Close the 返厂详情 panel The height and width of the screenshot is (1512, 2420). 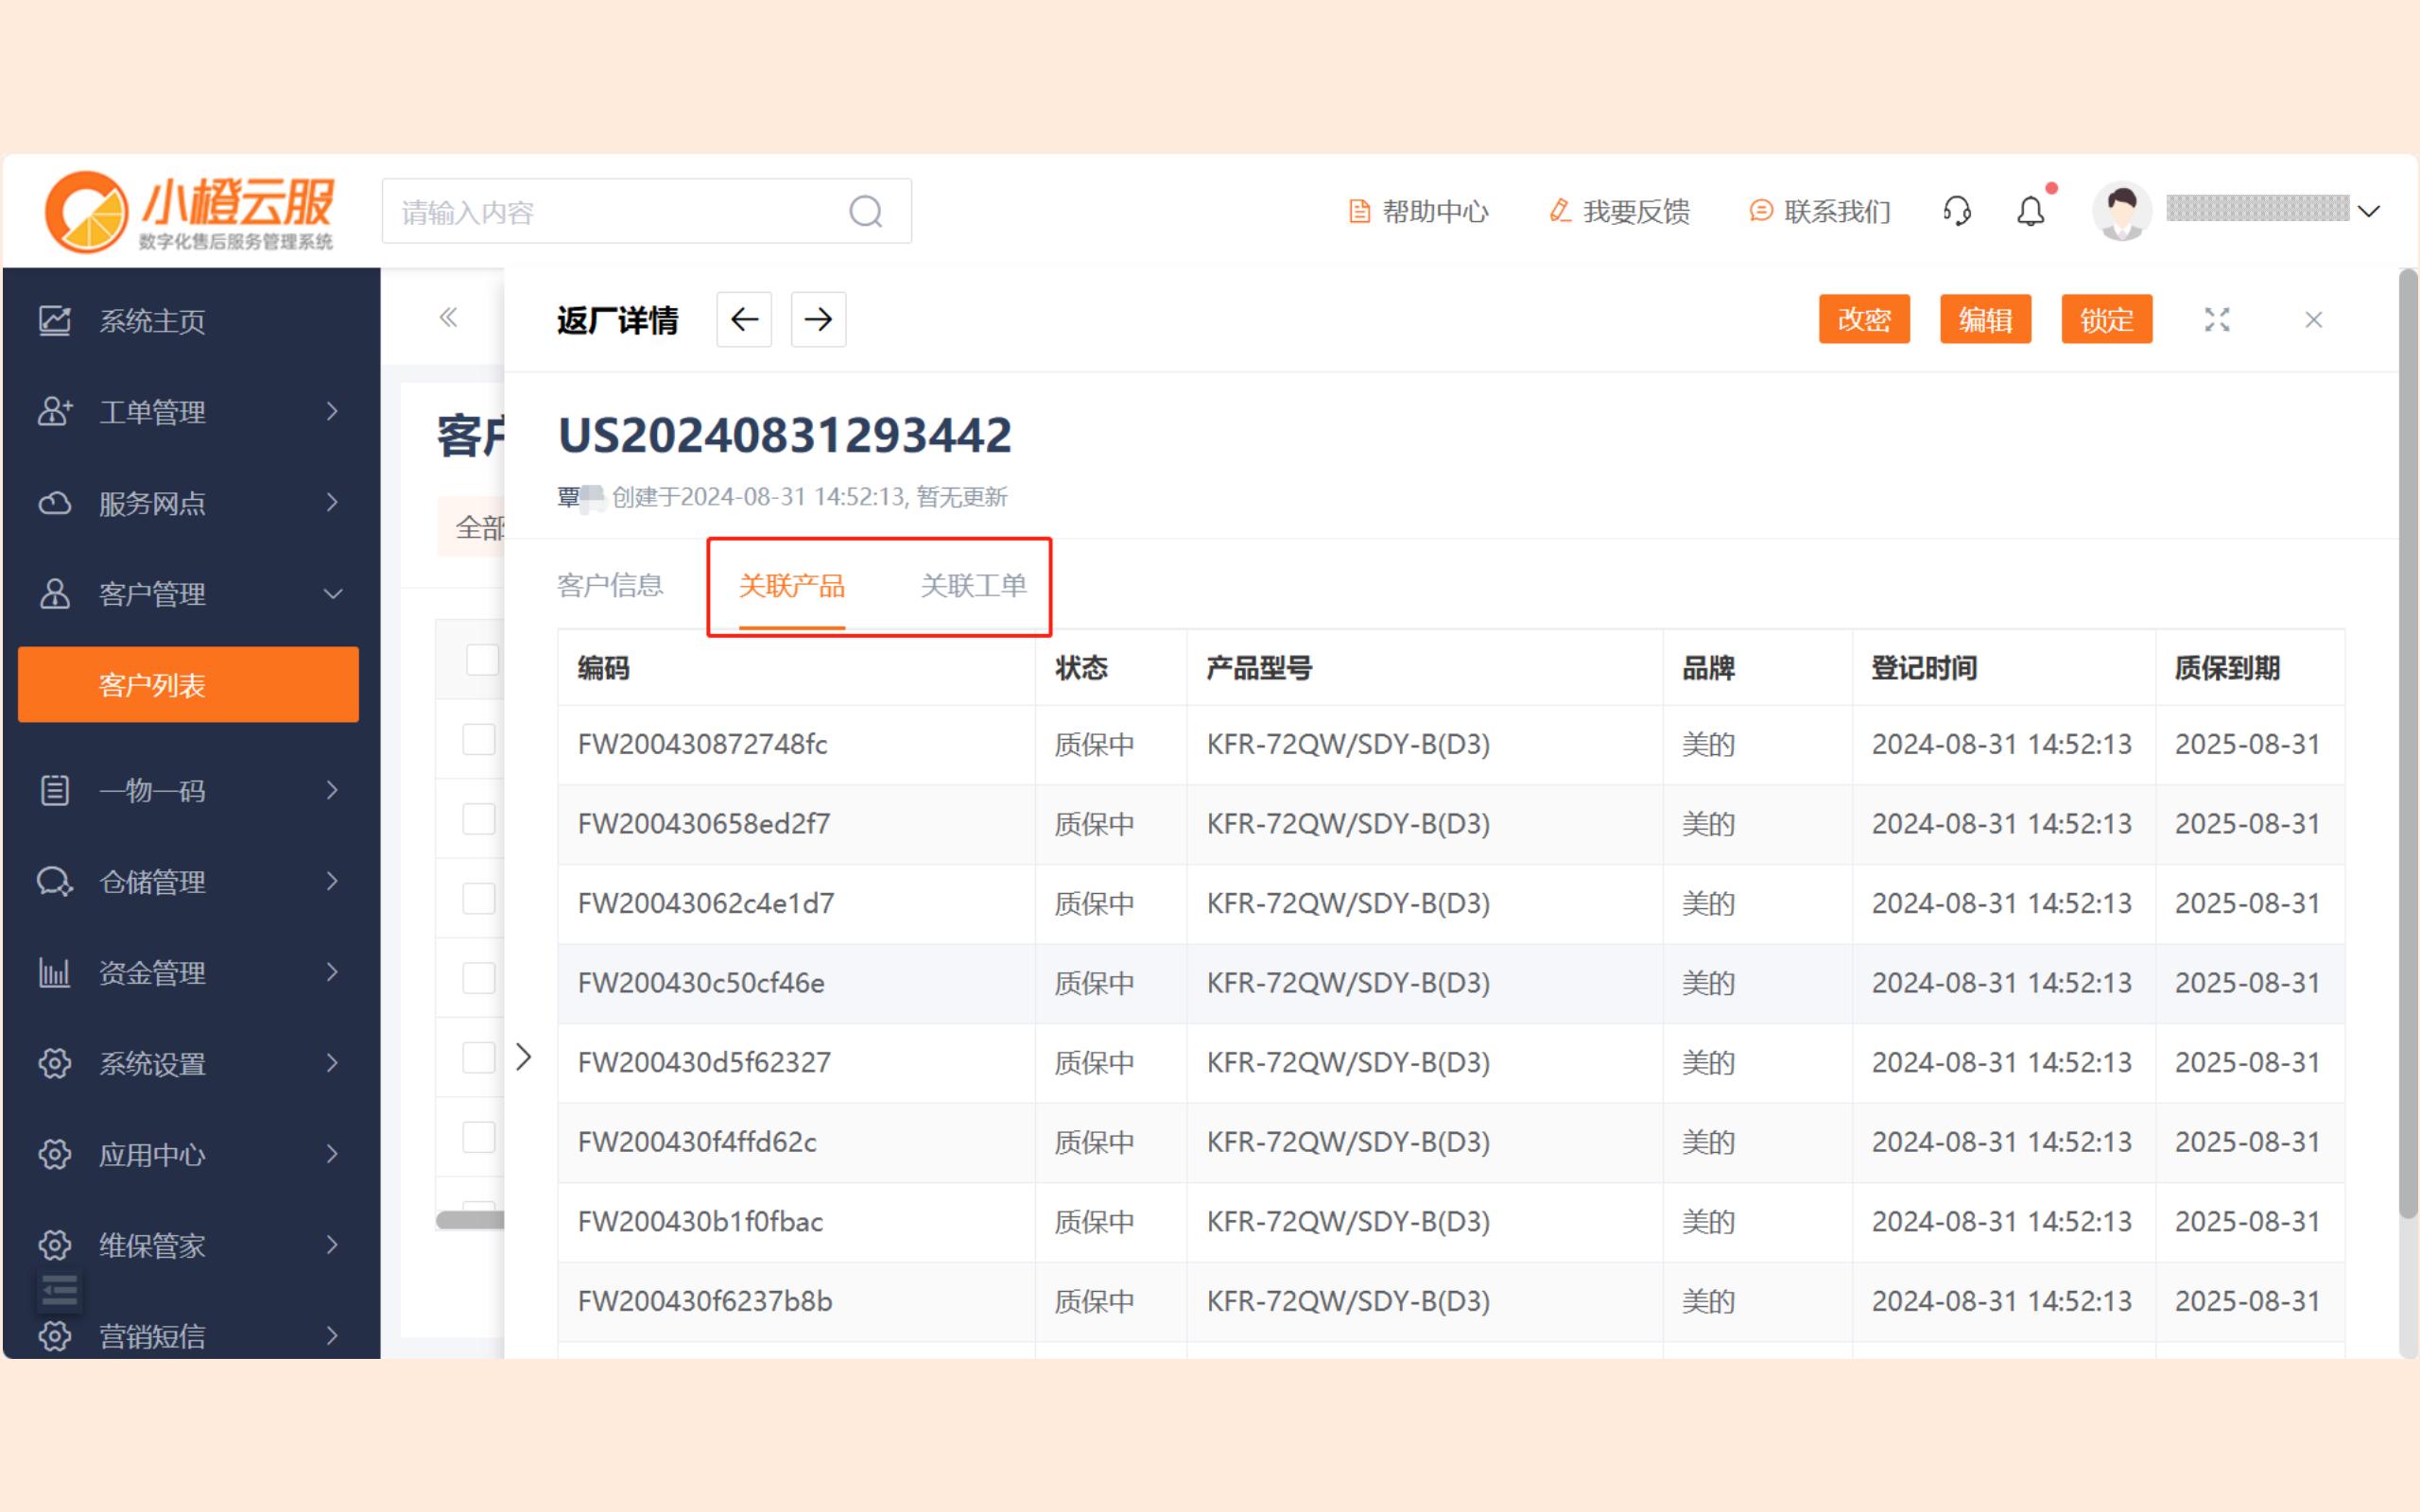(2313, 320)
